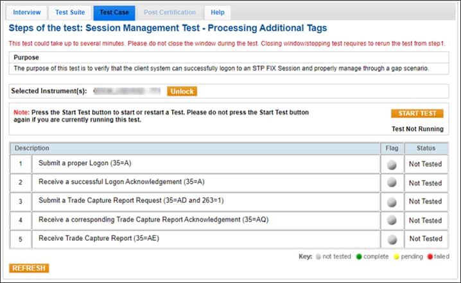Open the Help tab
Viewport: 461px width, 283px height.
tap(218, 12)
